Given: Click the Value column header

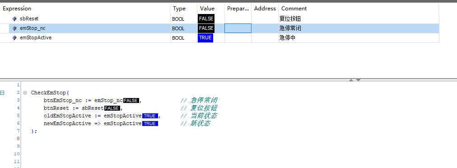Looking at the screenshot, I should (207, 9).
